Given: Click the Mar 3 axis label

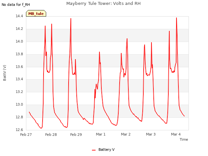Looking at the screenshot, I should pyautogui.click(x=151, y=134).
